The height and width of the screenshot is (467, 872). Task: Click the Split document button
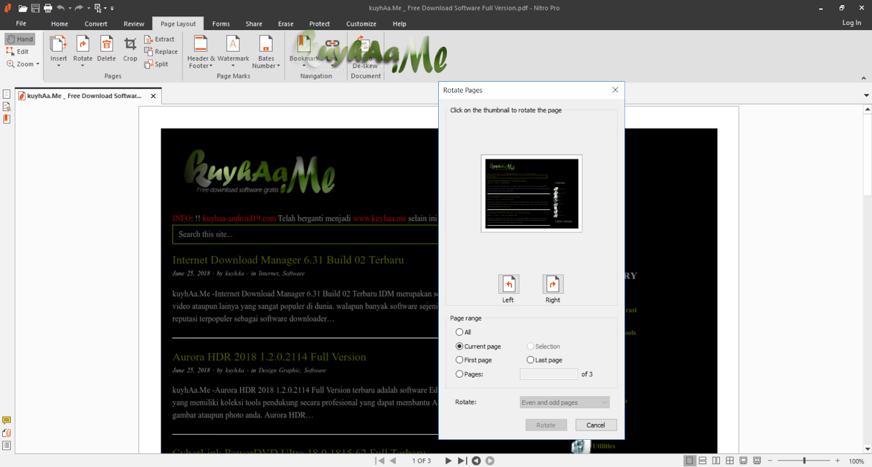[x=156, y=64]
